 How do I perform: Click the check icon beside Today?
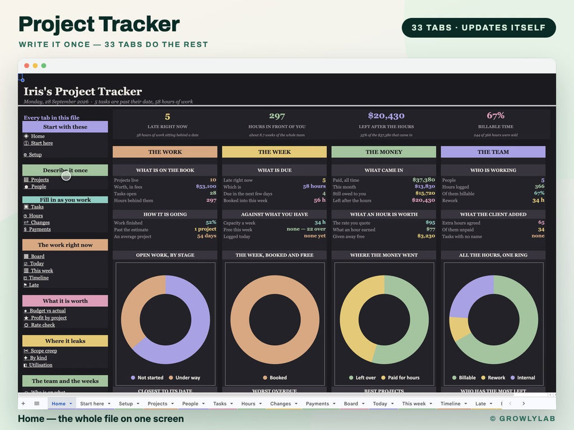point(26,264)
